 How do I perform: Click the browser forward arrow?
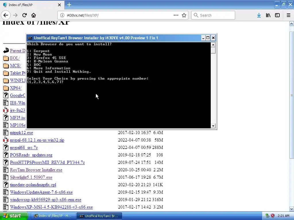pos(15,15)
